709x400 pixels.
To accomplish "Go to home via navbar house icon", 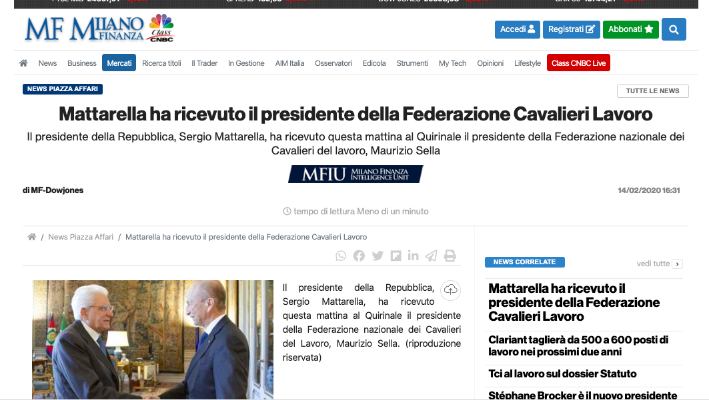I will pos(23,63).
